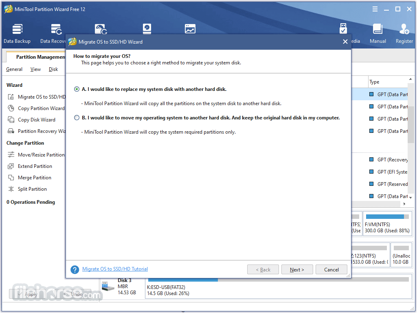Click the Wizard section heading
417x313 pixels.
(14, 85)
